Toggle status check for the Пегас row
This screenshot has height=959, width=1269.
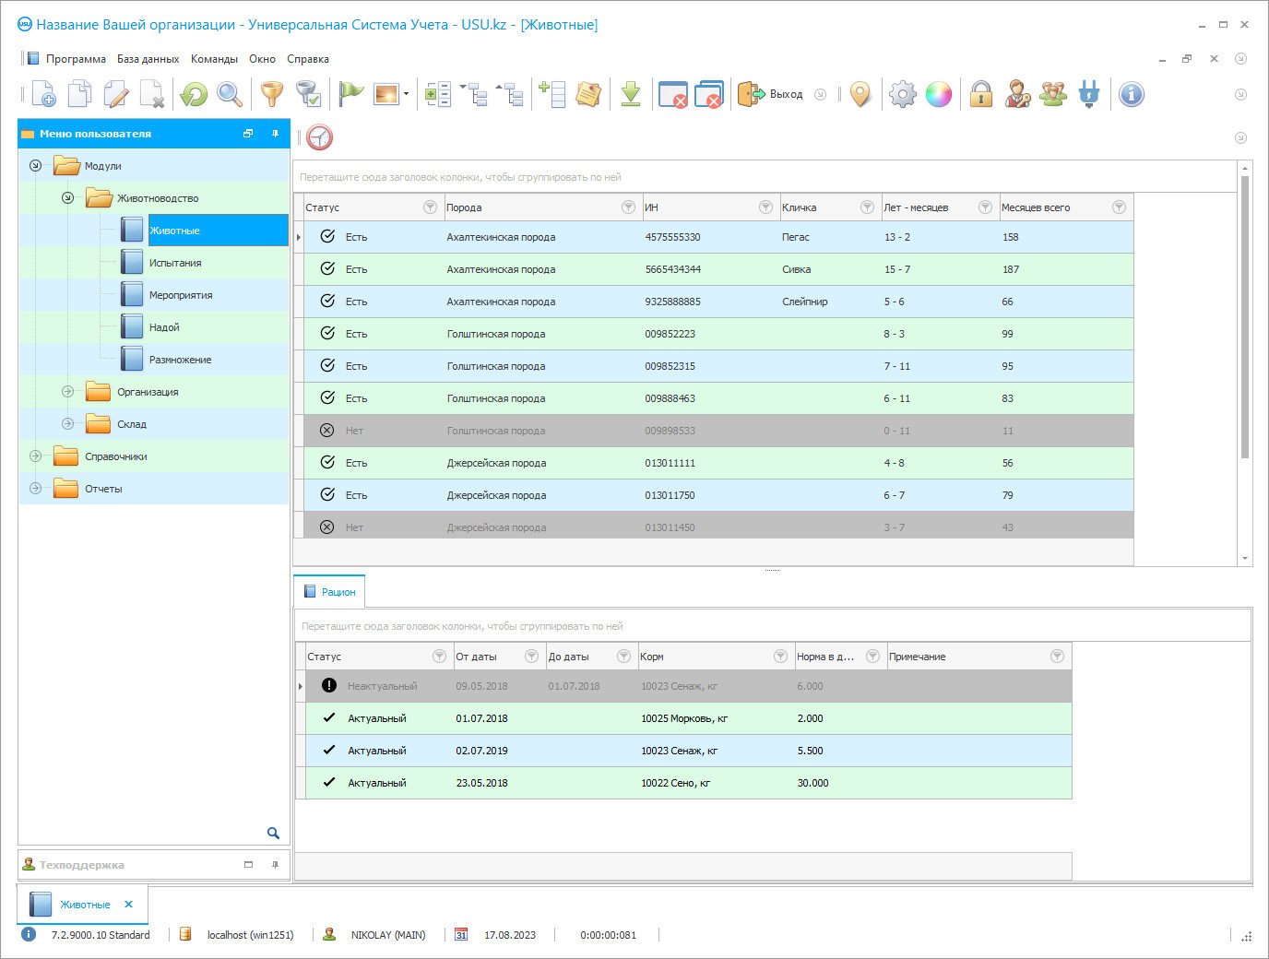(x=327, y=237)
